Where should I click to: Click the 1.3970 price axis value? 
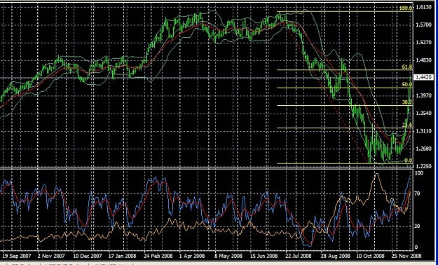423,95
